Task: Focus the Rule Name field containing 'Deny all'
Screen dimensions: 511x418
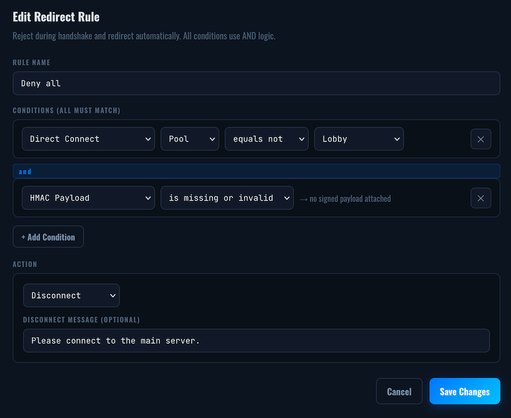Action: (x=256, y=83)
